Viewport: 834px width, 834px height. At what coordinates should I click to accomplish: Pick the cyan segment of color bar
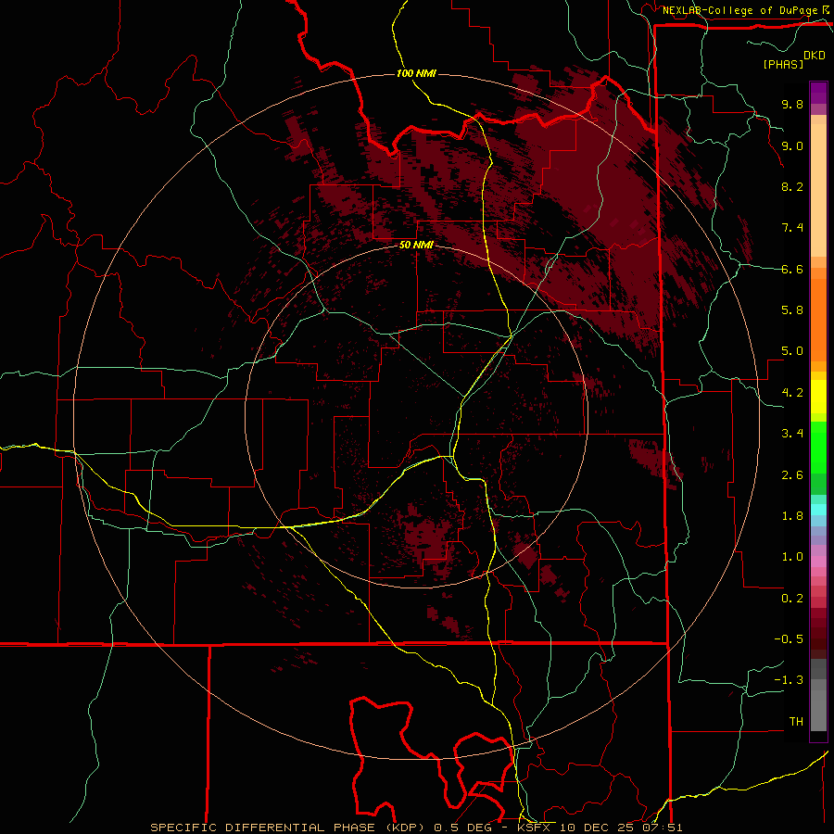[818, 510]
